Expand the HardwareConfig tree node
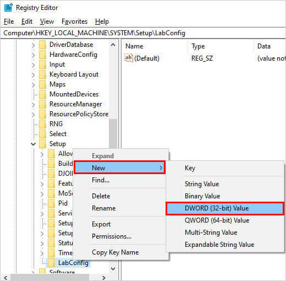This screenshot has height=281, width=286. (x=33, y=55)
